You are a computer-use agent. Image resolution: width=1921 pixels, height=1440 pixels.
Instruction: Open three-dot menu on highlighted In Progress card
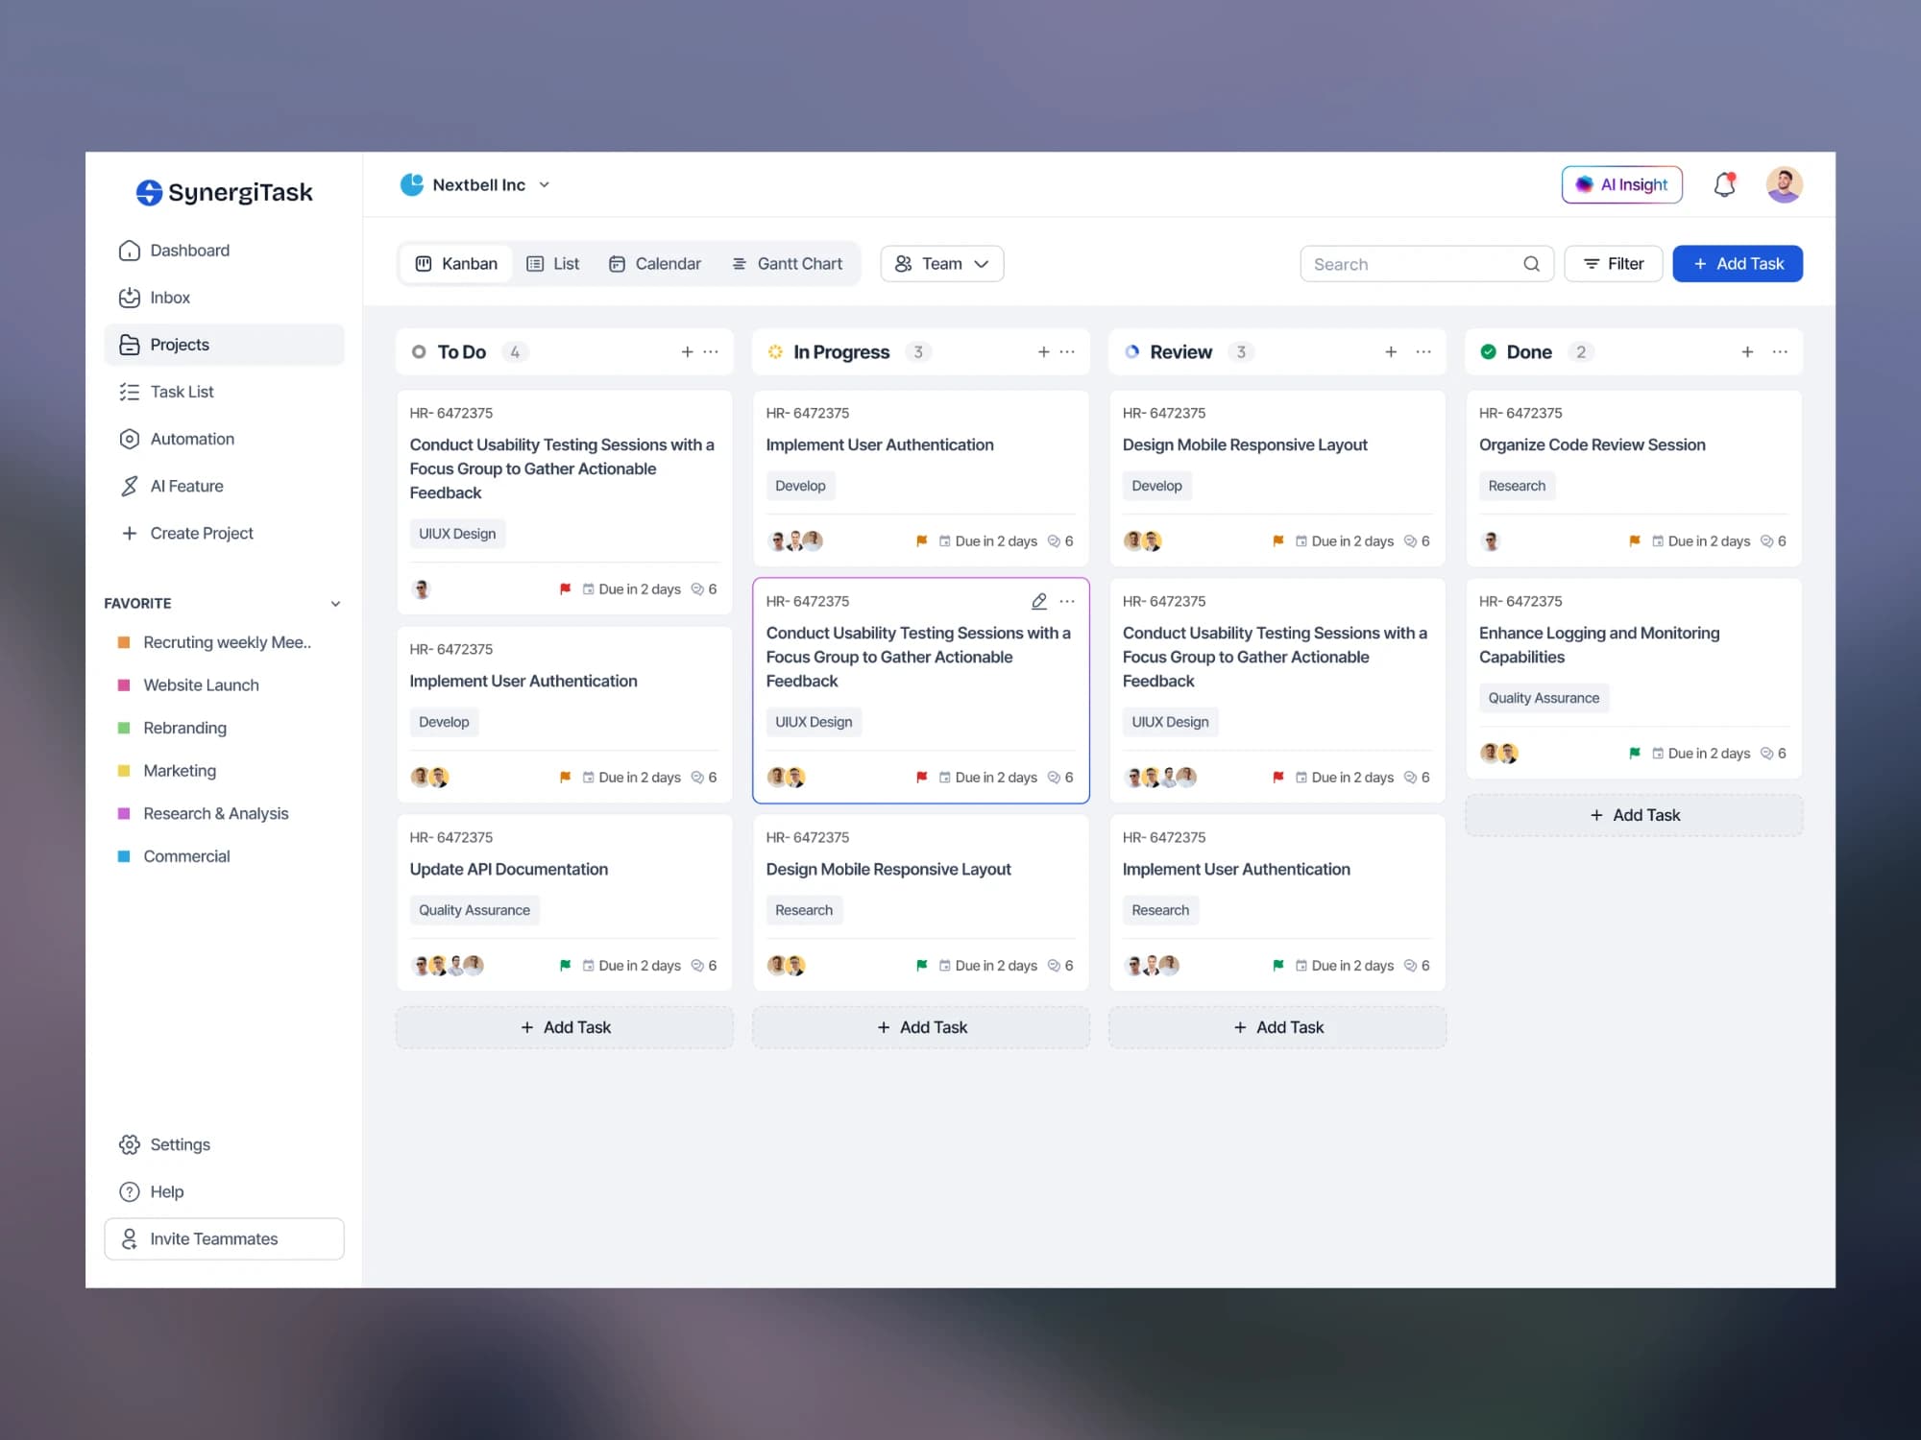coord(1067,601)
